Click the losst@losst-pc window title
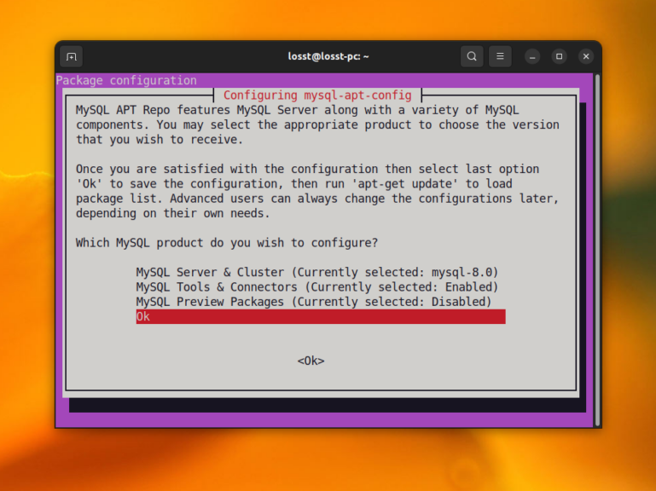 [x=328, y=56]
